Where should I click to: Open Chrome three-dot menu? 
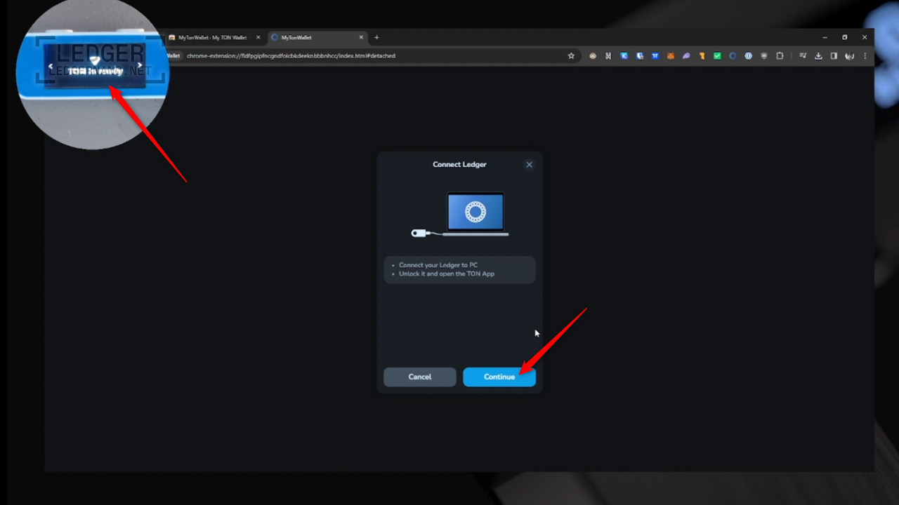pos(865,56)
